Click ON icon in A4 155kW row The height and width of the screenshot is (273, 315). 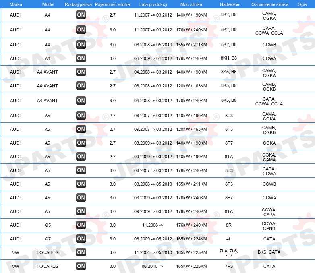81,44
